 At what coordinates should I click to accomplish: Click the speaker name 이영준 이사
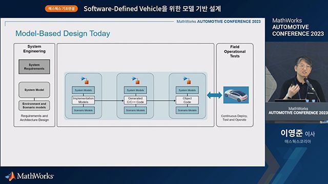point(298,133)
